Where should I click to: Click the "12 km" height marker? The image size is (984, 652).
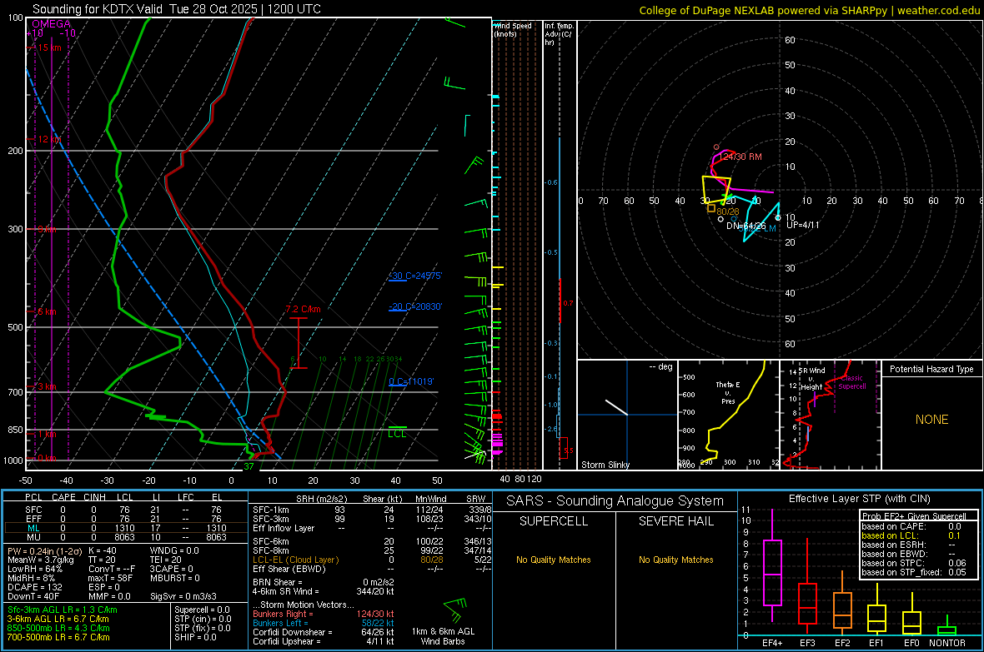49,139
